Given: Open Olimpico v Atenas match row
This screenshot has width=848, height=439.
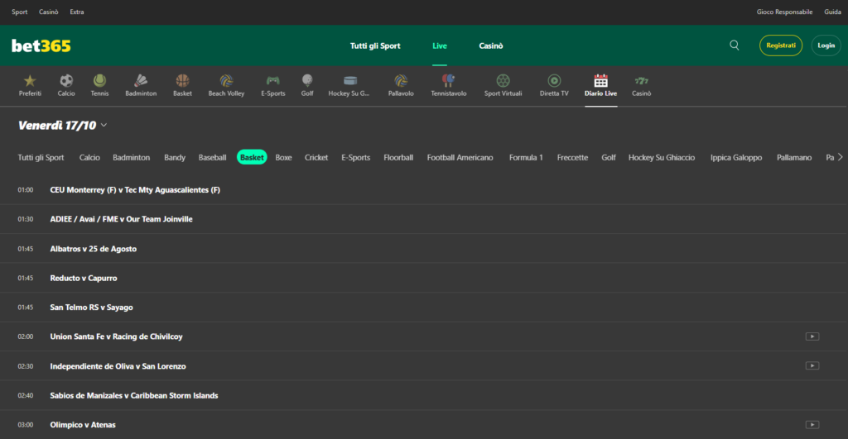Looking at the screenshot, I should coord(423,424).
